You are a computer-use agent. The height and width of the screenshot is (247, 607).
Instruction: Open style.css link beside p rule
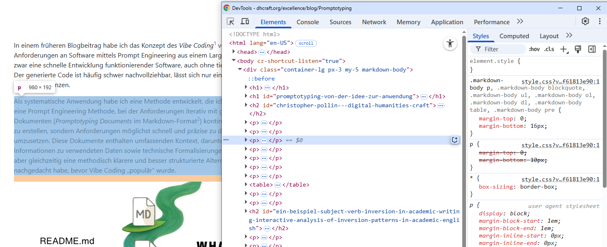[560, 145]
